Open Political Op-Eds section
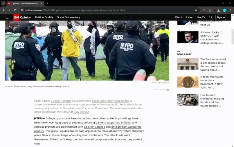 coord(44,17)
